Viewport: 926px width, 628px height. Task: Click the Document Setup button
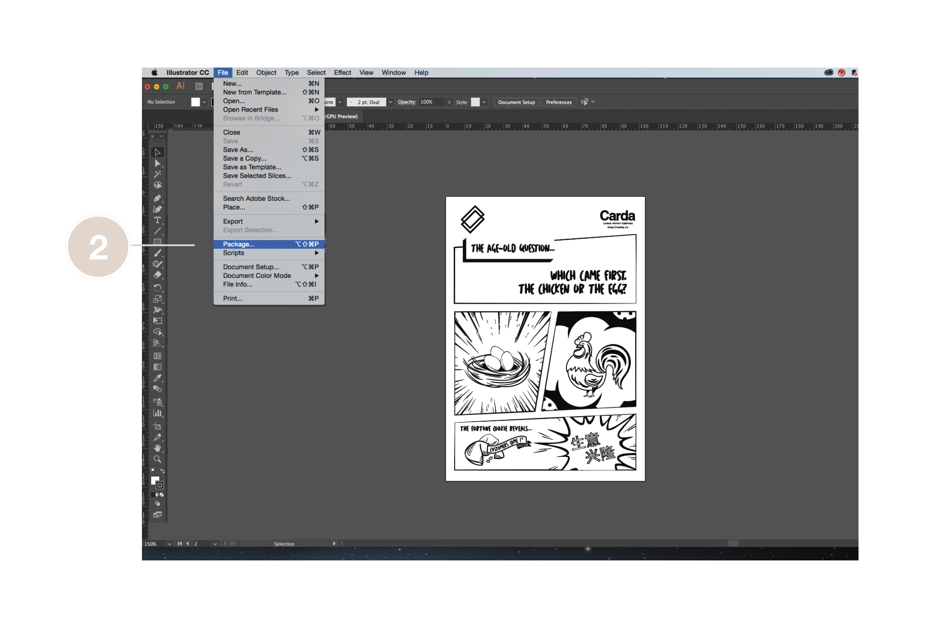coord(516,102)
